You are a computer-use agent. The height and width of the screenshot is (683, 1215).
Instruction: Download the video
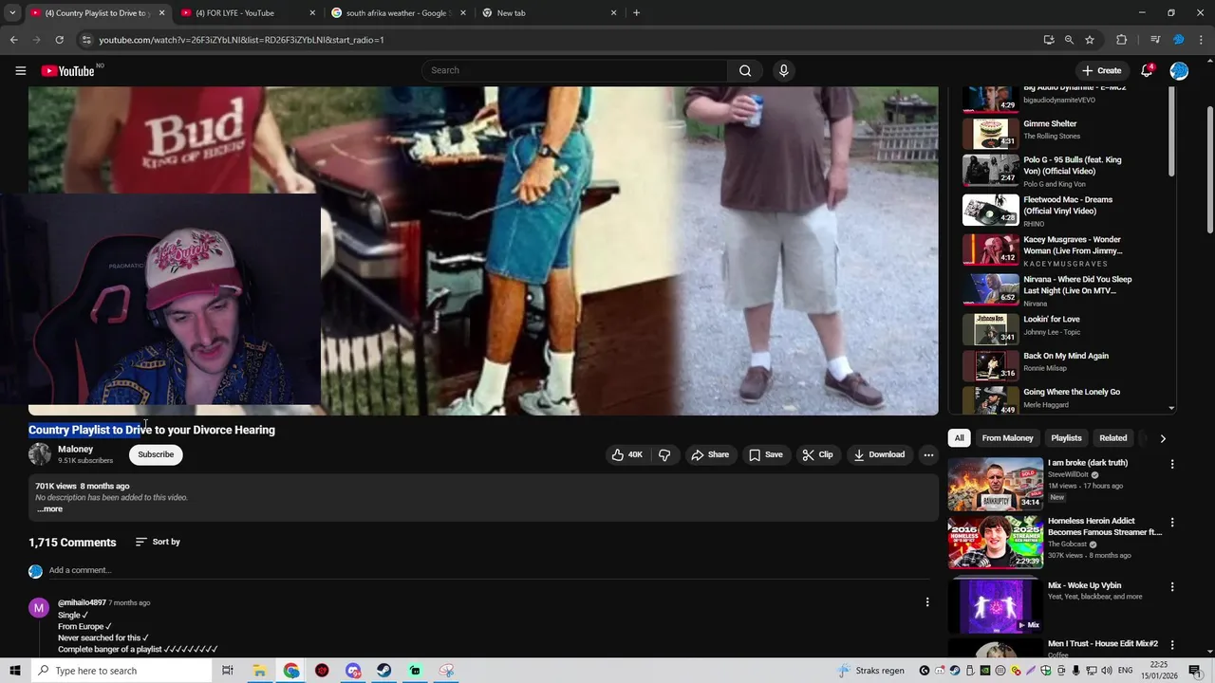point(879,454)
